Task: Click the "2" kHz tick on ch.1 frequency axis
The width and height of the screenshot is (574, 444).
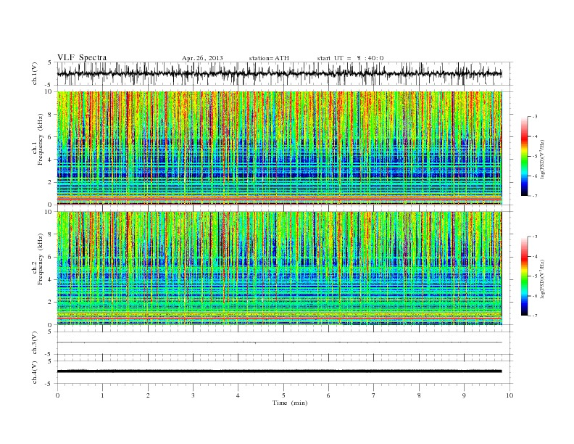Action: point(51,182)
